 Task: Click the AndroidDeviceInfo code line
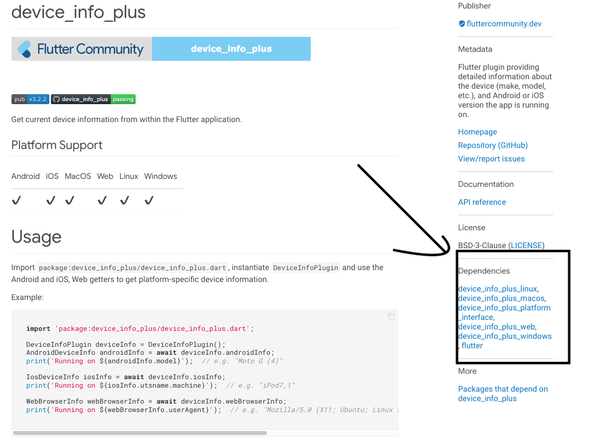tap(150, 352)
